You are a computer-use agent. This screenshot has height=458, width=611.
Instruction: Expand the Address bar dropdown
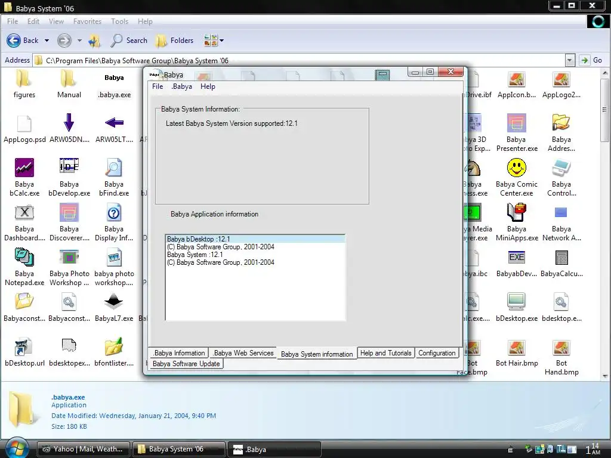click(570, 60)
